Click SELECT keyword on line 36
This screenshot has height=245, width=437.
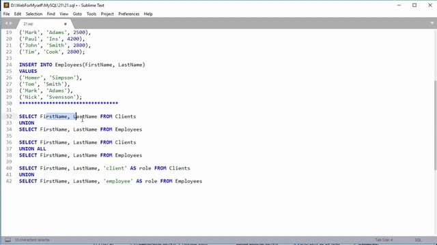coord(28,142)
